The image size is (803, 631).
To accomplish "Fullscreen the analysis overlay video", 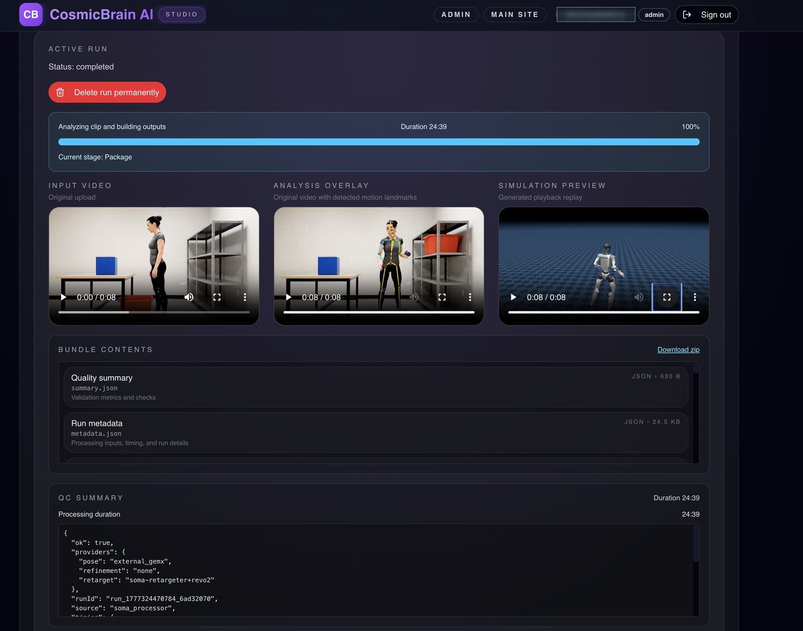I will pyautogui.click(x=442, y=297).
